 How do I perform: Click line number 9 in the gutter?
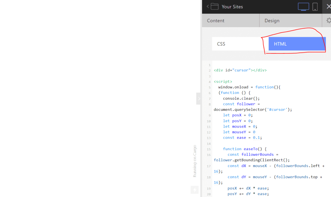(x=209, y=115)
